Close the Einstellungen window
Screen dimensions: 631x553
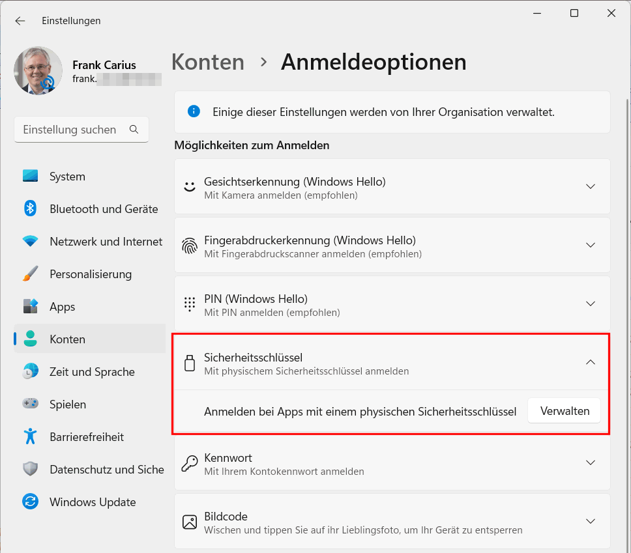[611, 13]
